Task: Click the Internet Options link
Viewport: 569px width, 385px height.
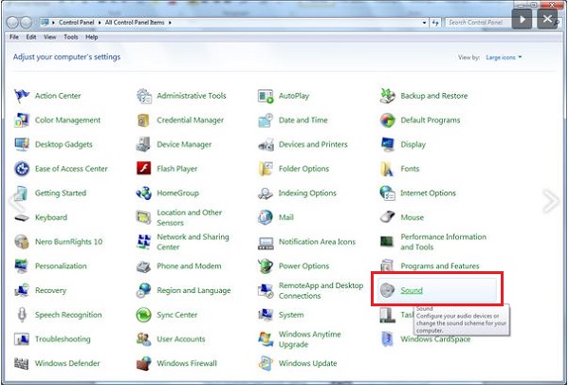Action: tap(428, 193)
